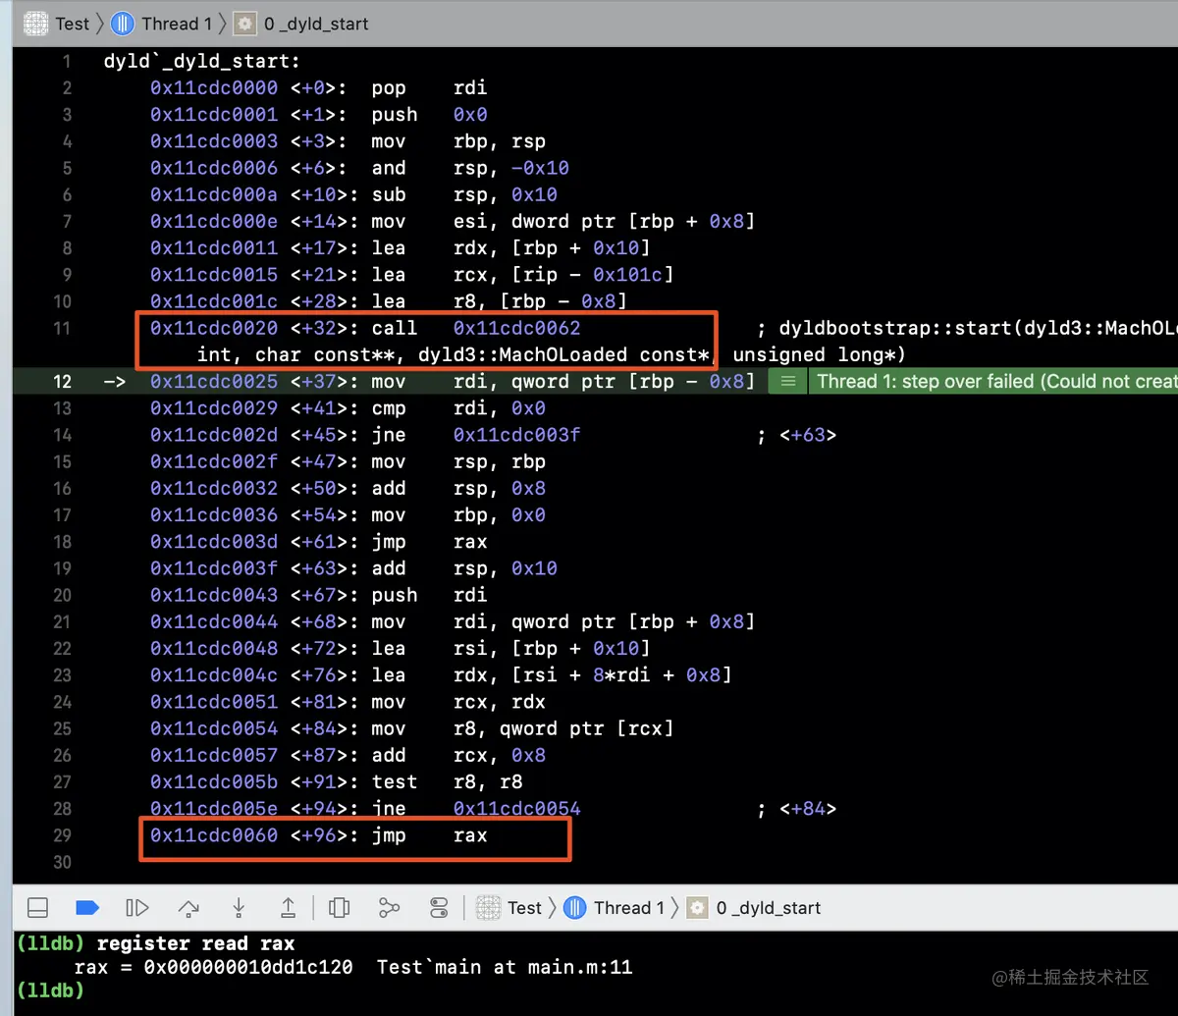Select 0 _dyld_start in the top jump bar
This screenshot has width=1178, height=1016.
pos(316,24)
